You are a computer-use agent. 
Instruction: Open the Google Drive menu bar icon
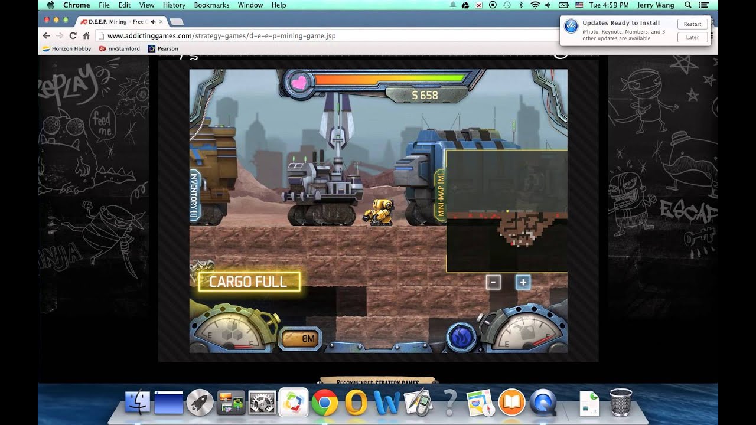point(465,5)
